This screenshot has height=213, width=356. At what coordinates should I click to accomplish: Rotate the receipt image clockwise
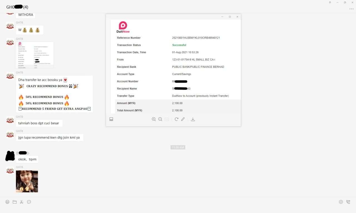click(176, 119)
